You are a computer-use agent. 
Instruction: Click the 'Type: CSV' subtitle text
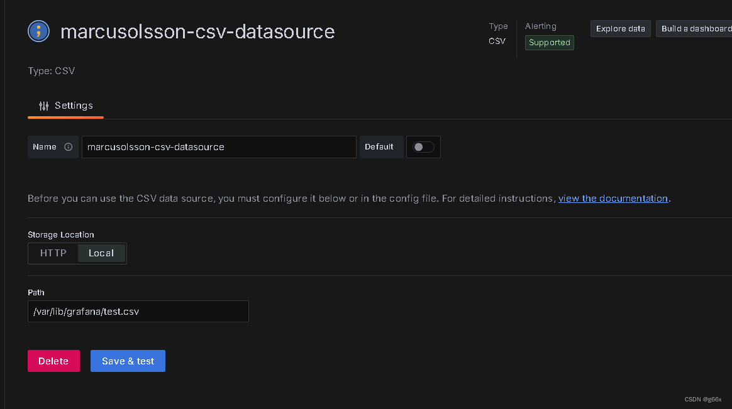(x=52, y=71)
